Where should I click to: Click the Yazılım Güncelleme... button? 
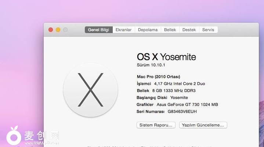[203, 125]
